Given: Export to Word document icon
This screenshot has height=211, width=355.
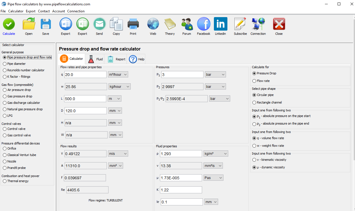Looking at the screenshot, I should (x=65, y=24).
